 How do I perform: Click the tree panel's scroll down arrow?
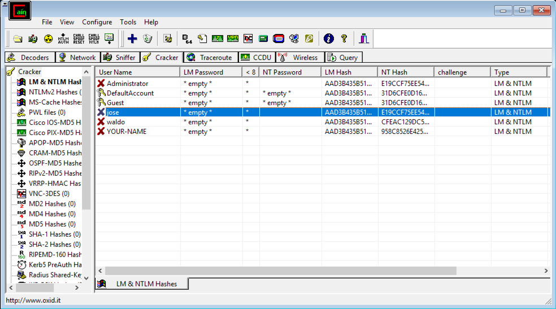point(86,278)
